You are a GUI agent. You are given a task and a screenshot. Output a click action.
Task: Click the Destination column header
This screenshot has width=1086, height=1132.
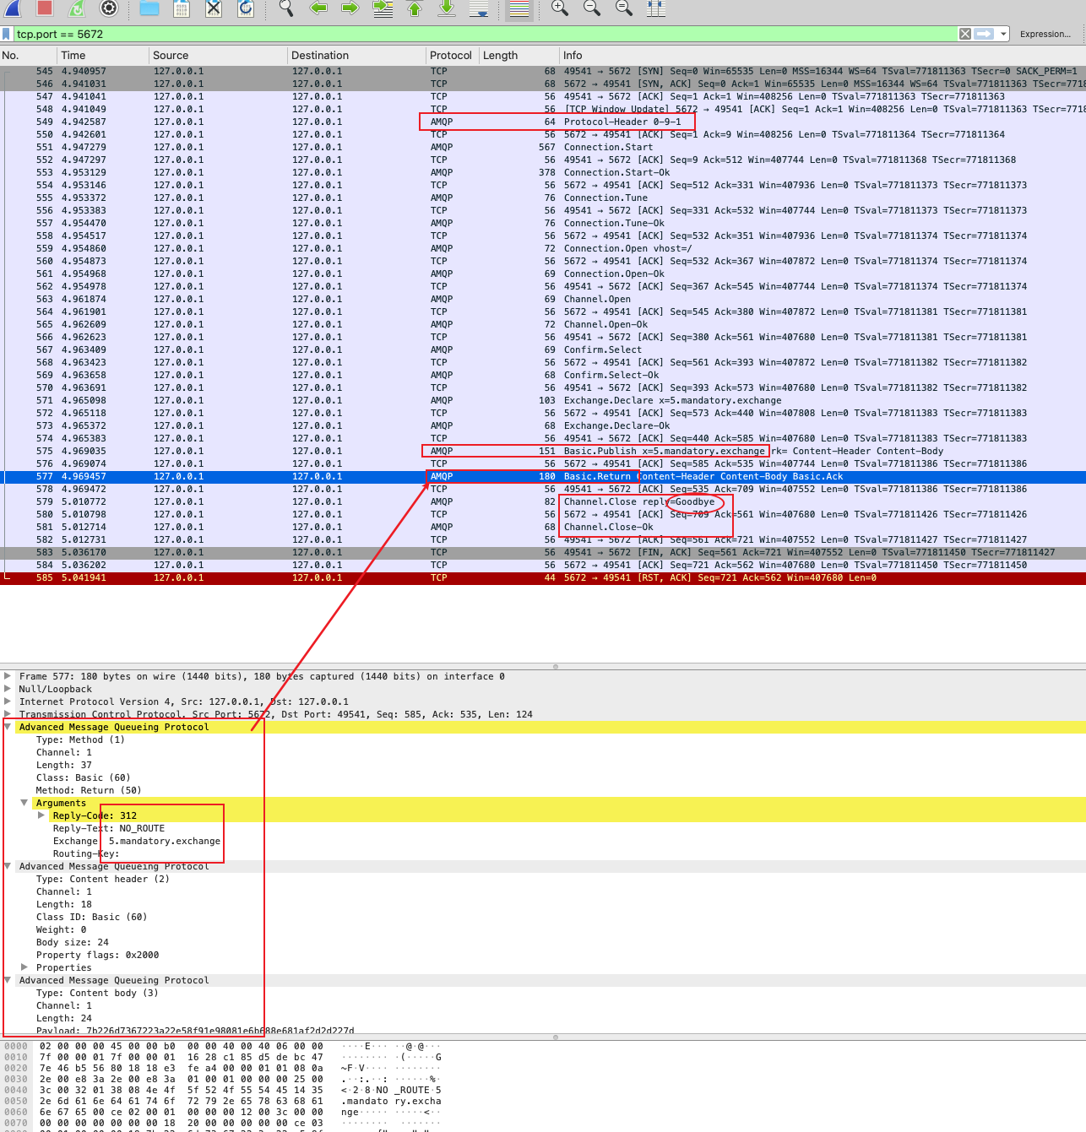coord(320,55)
